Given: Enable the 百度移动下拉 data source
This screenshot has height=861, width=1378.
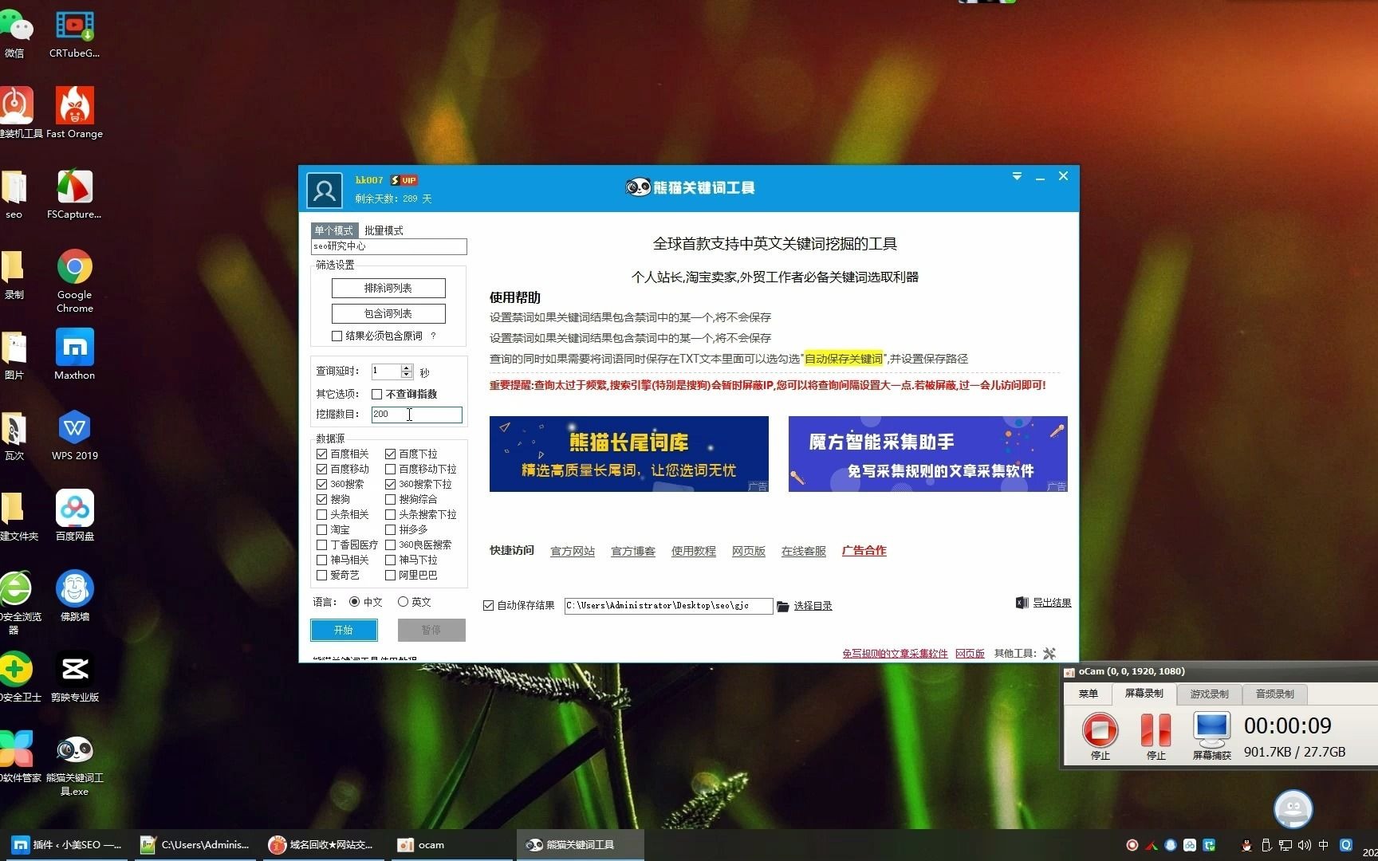Looking at the screenshot, I should pos(391,469).
